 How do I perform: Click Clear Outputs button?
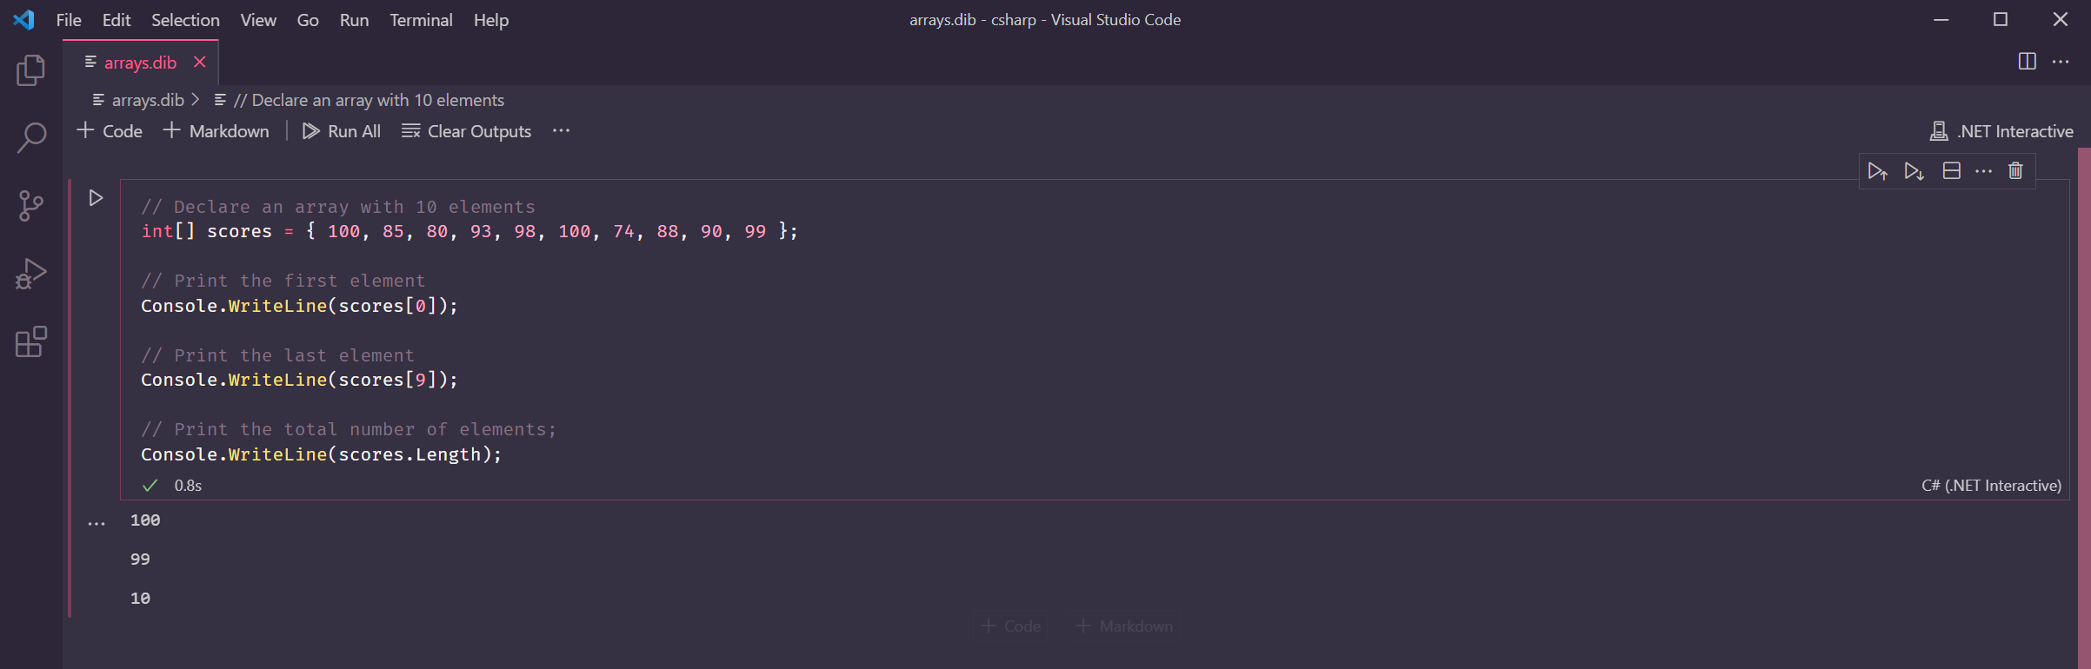click(467, 131)
